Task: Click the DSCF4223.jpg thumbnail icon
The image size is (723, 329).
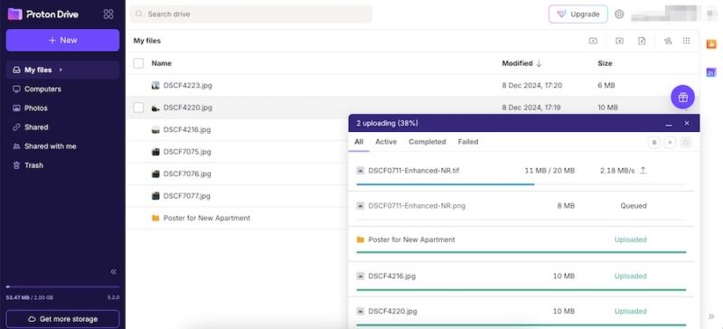Action: pos(155,85)
